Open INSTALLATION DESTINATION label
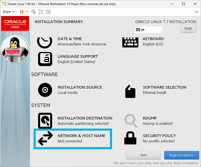201x167 pixels. 85,118
